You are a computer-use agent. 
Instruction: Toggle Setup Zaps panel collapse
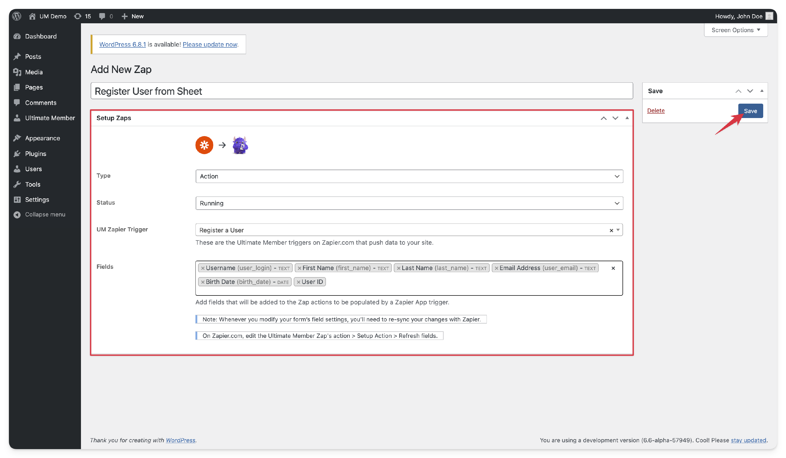(x=627, y=118)
